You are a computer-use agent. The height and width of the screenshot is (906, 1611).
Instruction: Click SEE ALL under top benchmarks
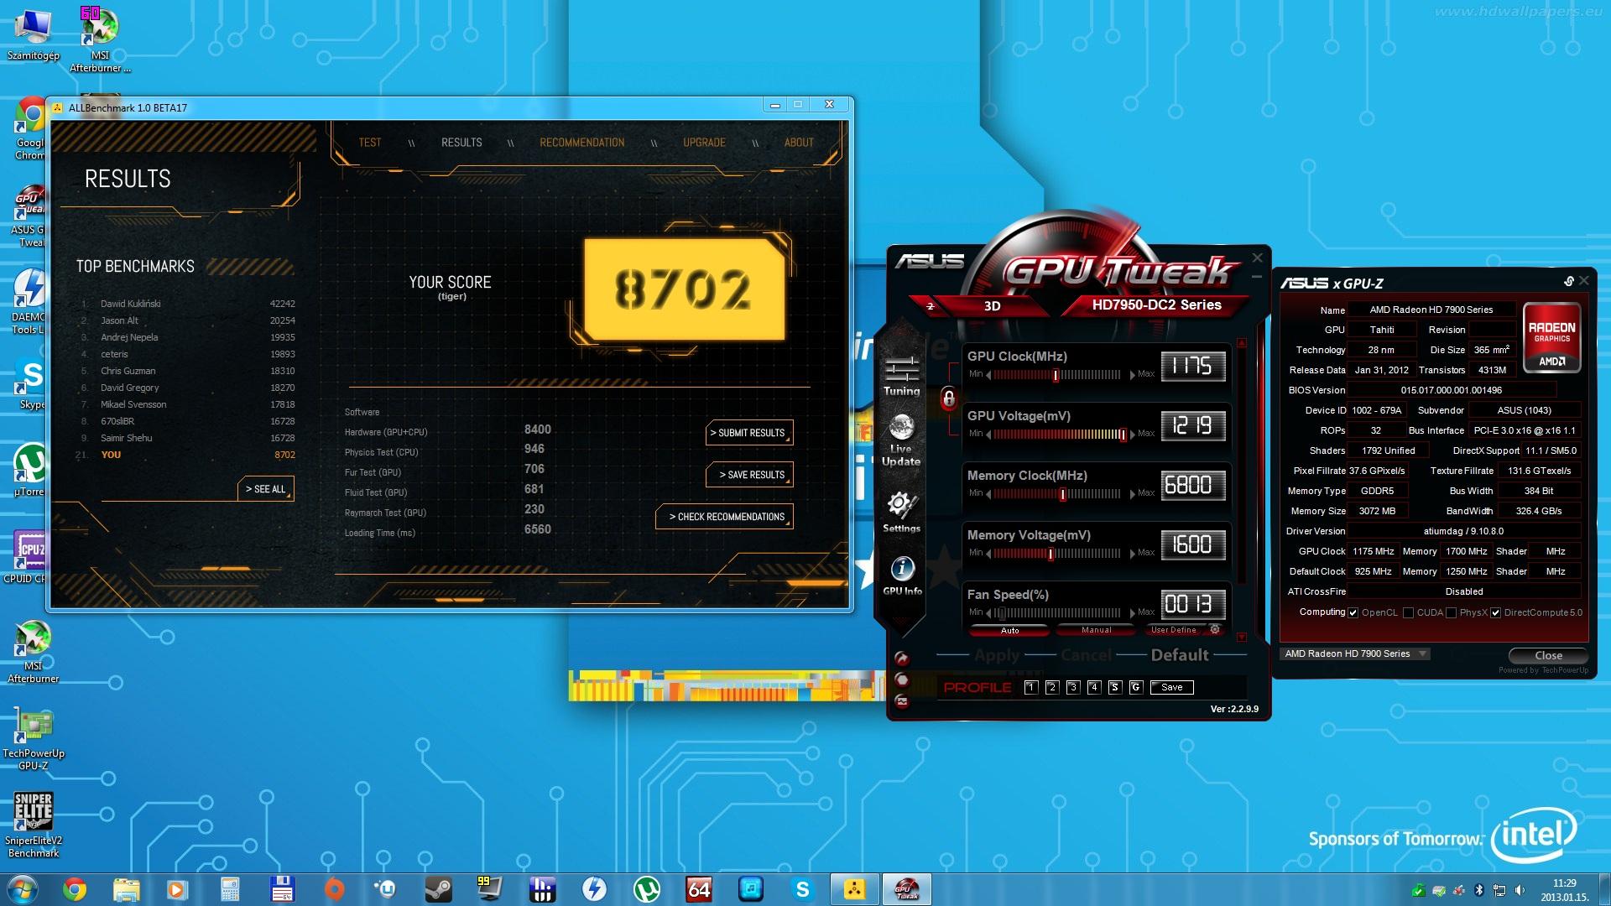(x=265, y=489)
